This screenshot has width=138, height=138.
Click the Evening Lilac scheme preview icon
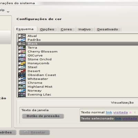tap(22, 95)
